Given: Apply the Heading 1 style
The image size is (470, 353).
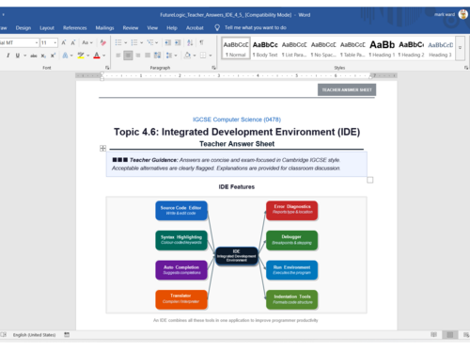Looking at the screenshot, I should [382, 48].
